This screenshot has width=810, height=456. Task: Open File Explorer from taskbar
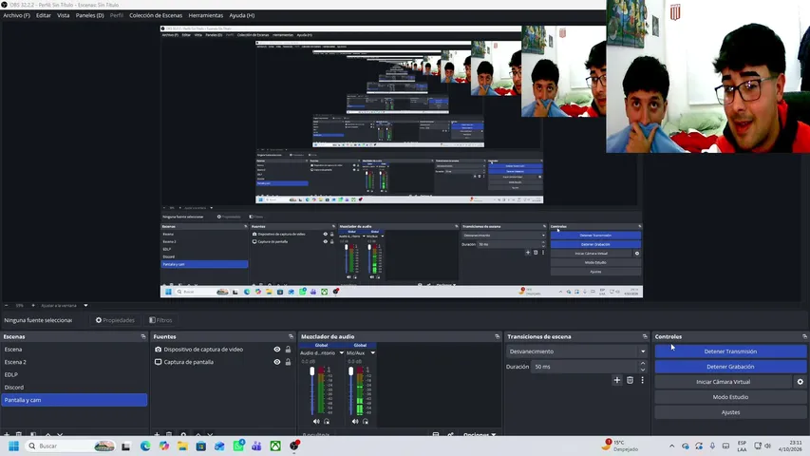click(x=182, y=446)
